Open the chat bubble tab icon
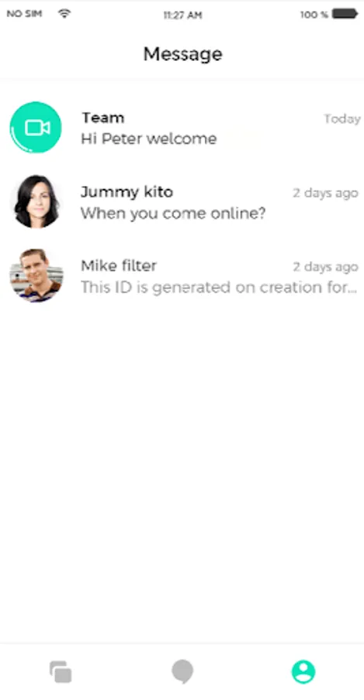Viewport: 364px width, 700px height. tap(182, 672)
